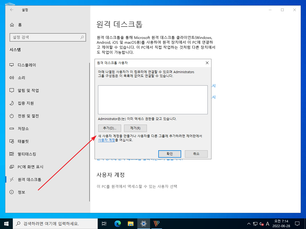Launch Microsoft Edge from taskbar
Viewport: 306px width, 229px height.
click(x=117, y=223)
